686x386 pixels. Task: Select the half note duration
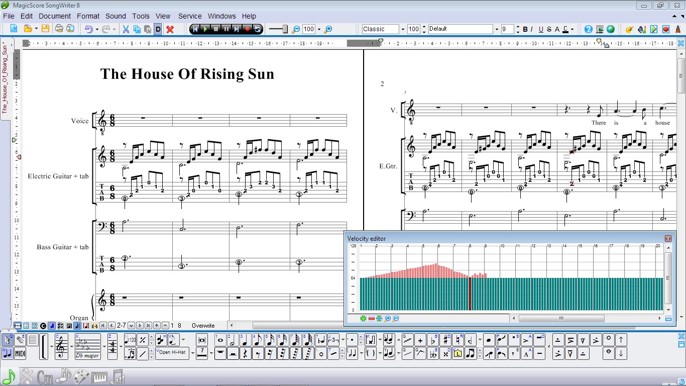[233, 340]
